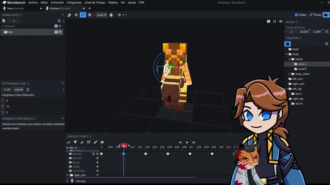Collapse the Variables Temporales panel
Screen dimensions: 330x185
pos(63,118)
